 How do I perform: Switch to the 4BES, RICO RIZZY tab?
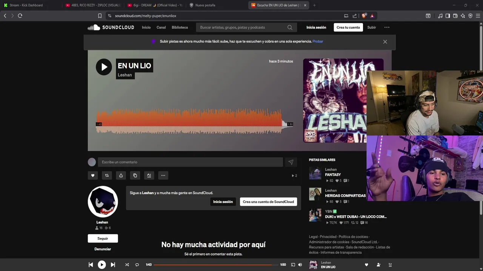(93, 5)
